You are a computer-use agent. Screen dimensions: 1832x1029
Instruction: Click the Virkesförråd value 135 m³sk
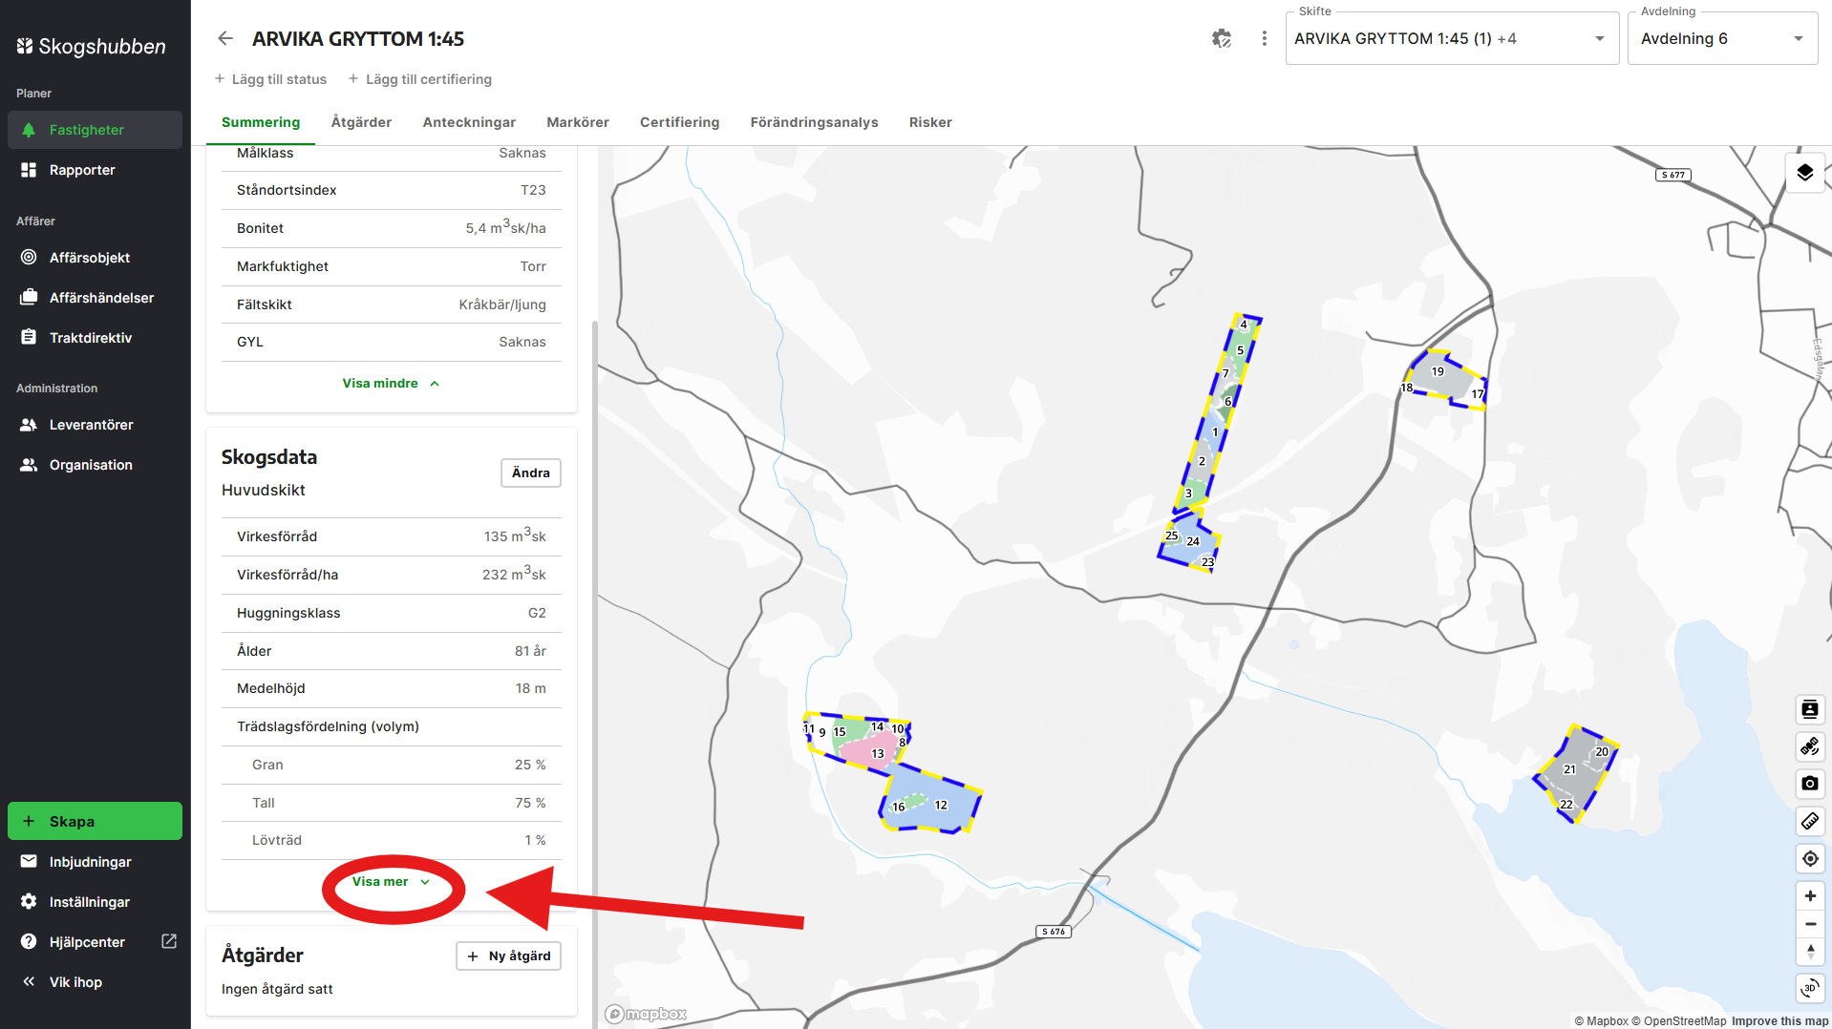tap(515, 536)
